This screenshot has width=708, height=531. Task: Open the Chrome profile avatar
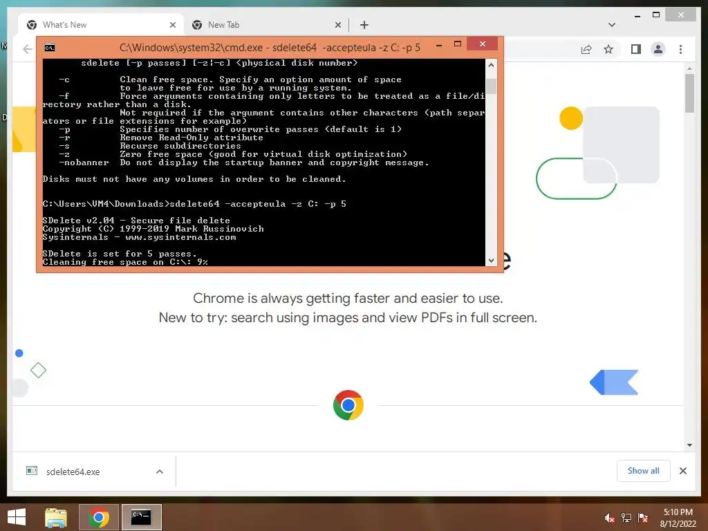pos(658,49)
